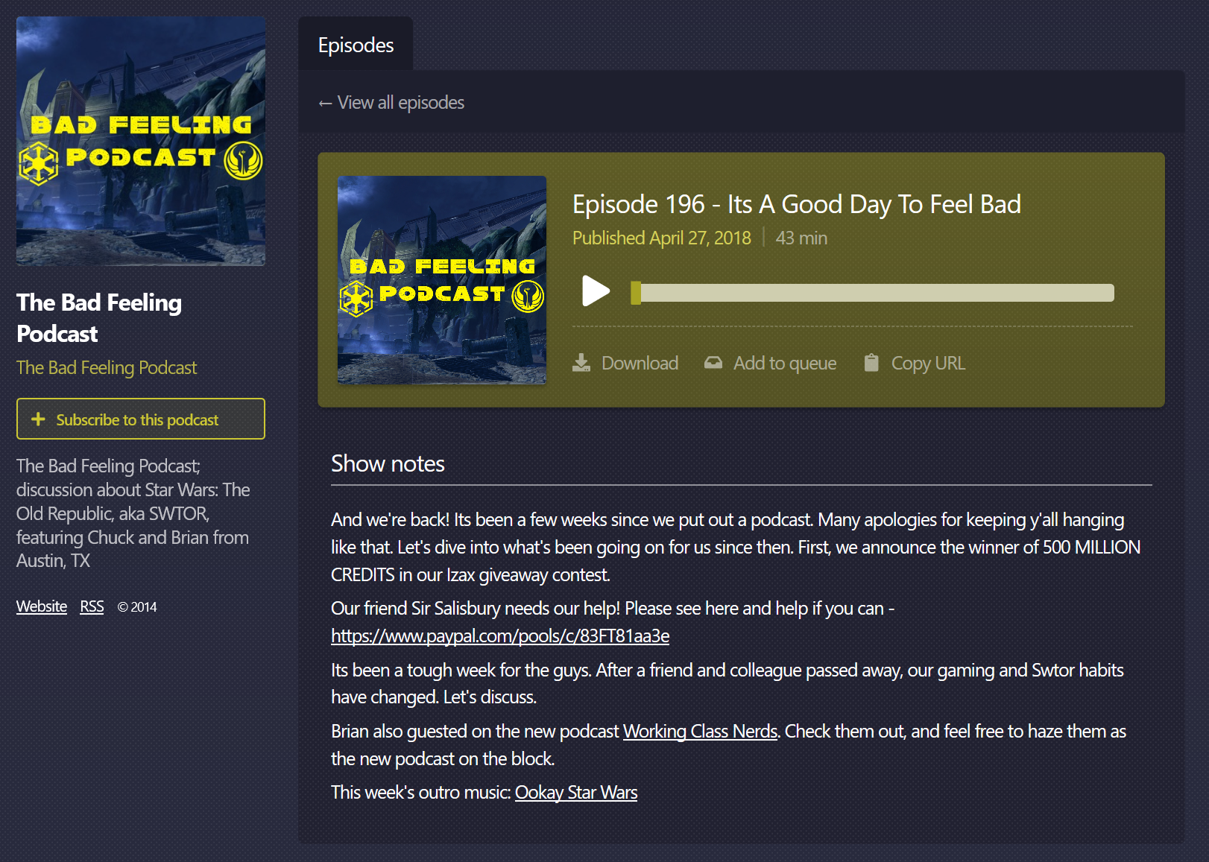Click the podcast author name in yellow
This screenshot has height=862, width=1209.
[107, 367]
